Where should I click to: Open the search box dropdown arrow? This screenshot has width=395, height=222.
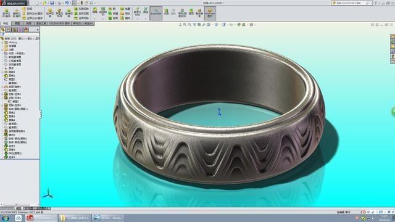coord(371,3)
